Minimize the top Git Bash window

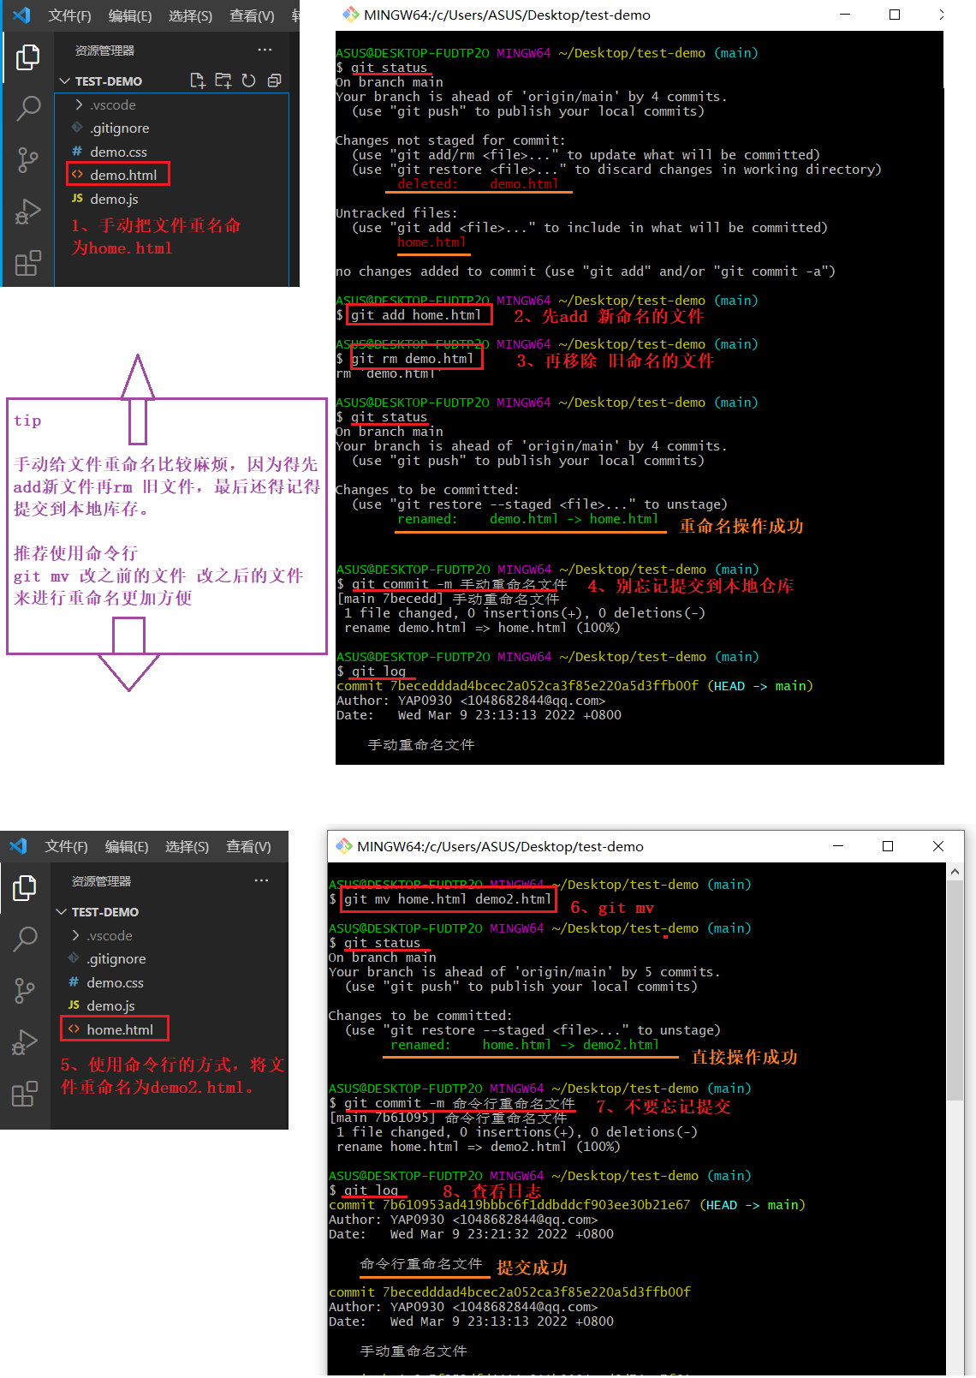(845, 15)
